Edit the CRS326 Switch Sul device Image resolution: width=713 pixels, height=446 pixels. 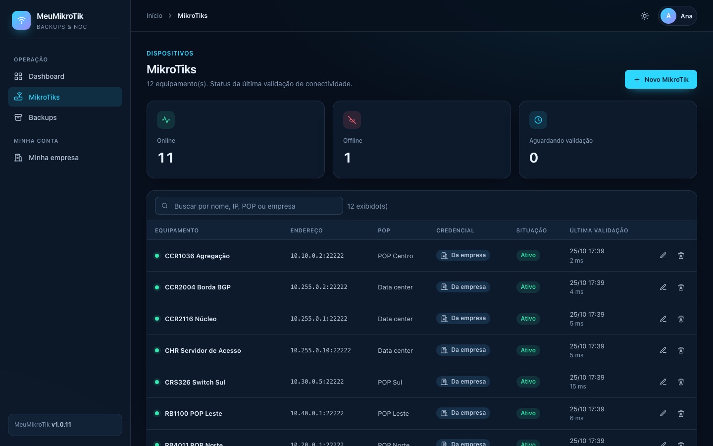click(663, 382)
